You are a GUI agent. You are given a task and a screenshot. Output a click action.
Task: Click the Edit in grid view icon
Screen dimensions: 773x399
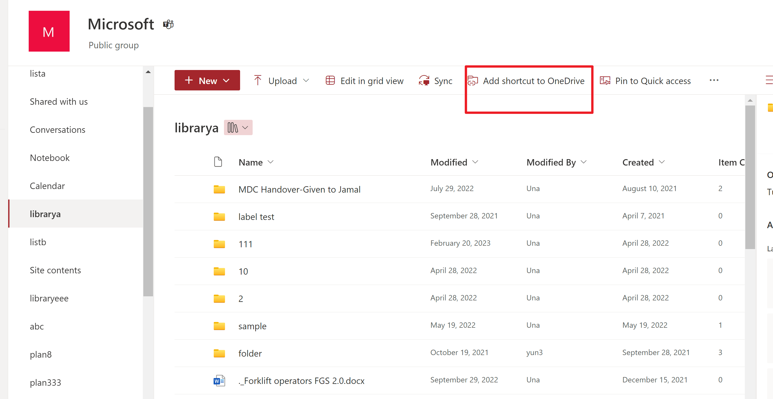pyautogui.click(x=330, y=80)
